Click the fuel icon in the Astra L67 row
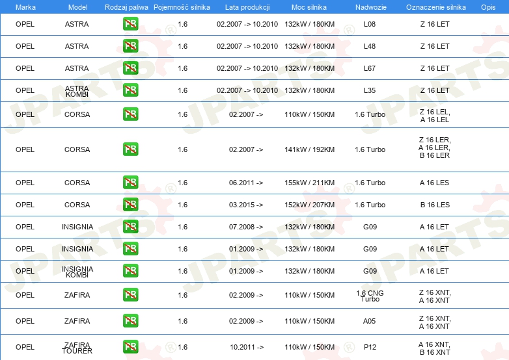Viewport: 509px width, 360px height. point(130,69)
